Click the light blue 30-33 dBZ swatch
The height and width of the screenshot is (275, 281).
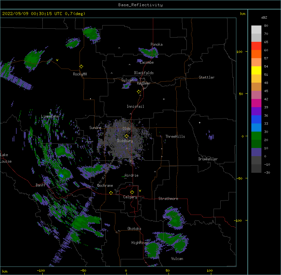[256, 127]
